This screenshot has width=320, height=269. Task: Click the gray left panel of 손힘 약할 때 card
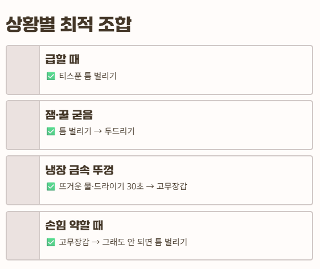(23, 236)
